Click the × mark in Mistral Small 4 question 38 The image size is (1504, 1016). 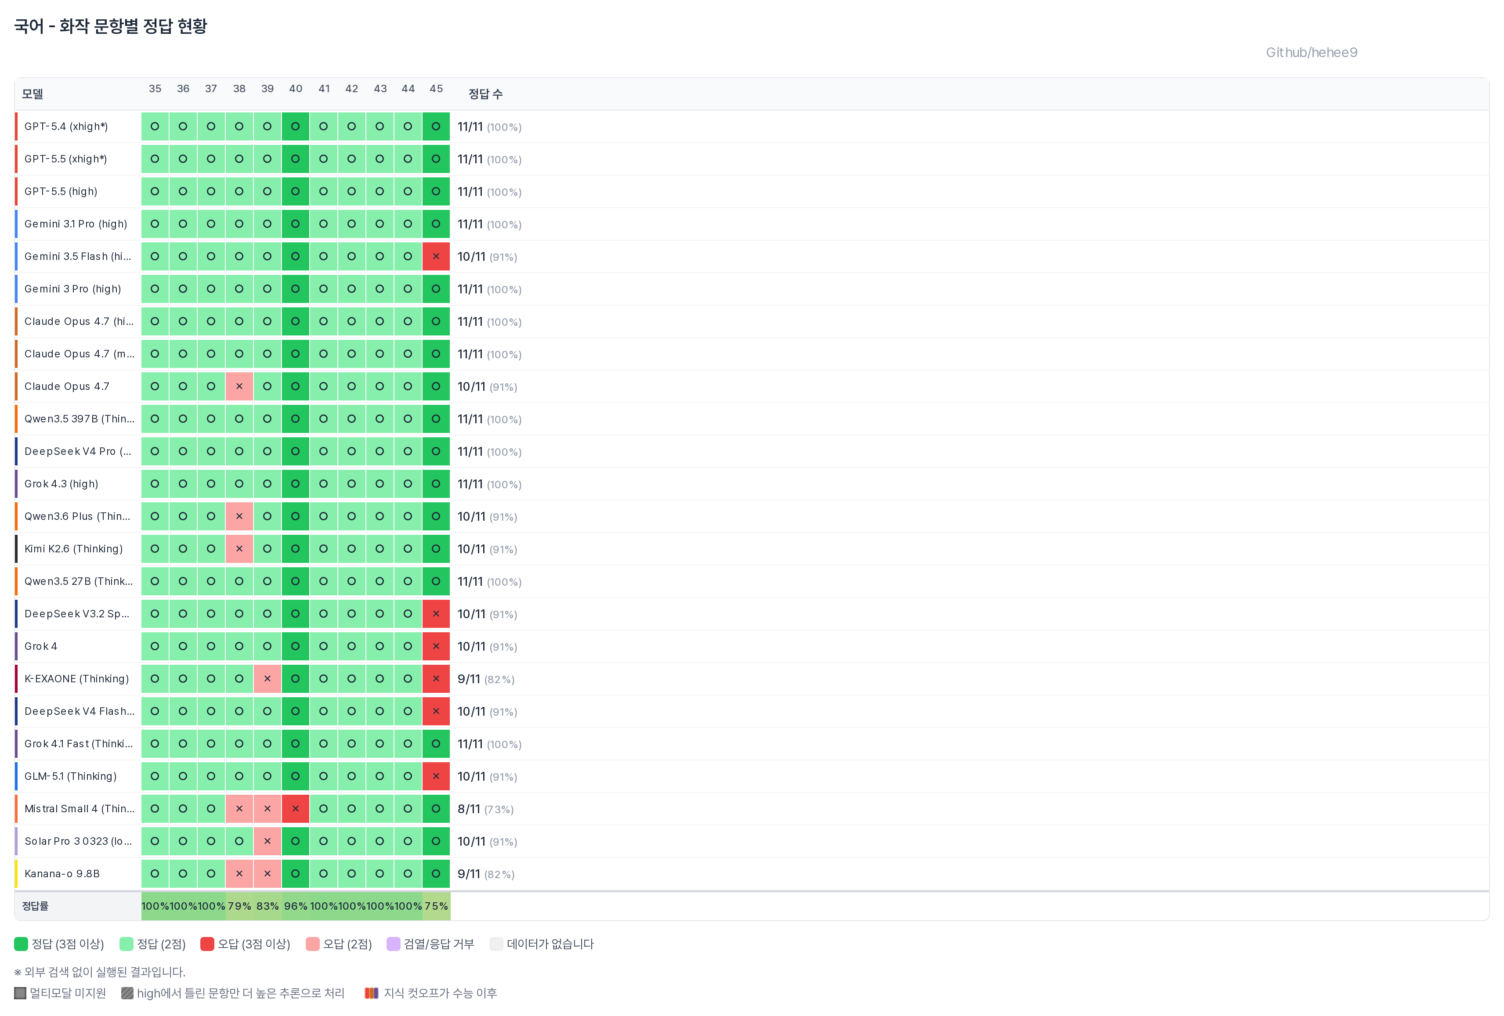pyautogui.click(x=239, y=809)
